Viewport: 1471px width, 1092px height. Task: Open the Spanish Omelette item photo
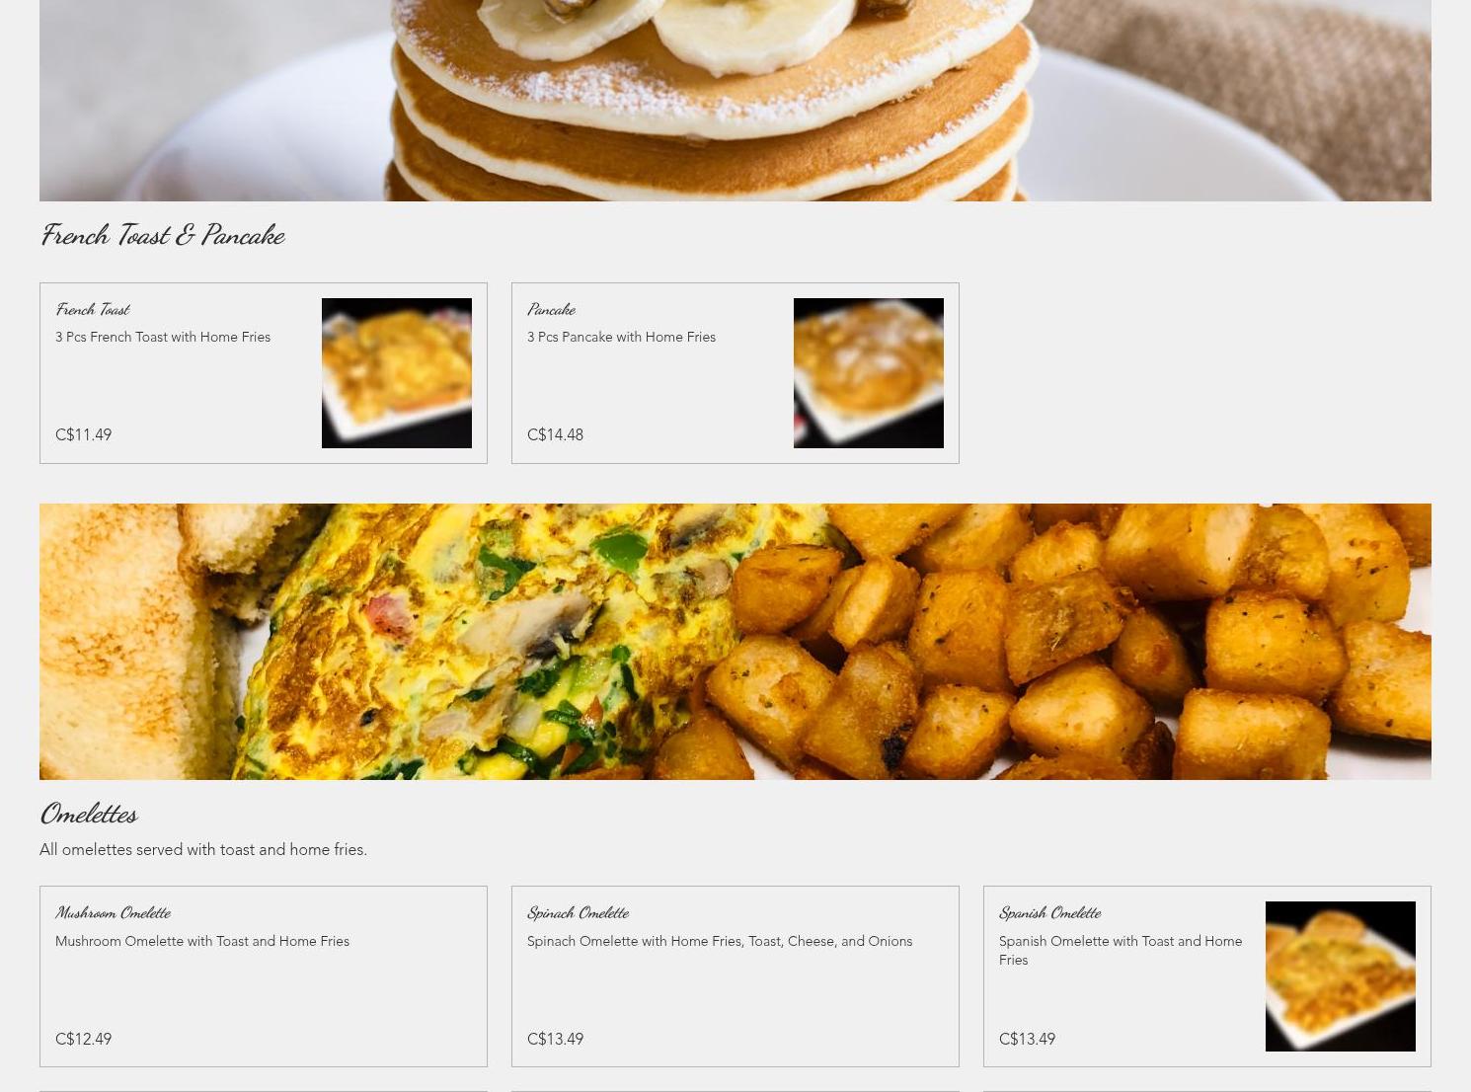coord(1340,976)
